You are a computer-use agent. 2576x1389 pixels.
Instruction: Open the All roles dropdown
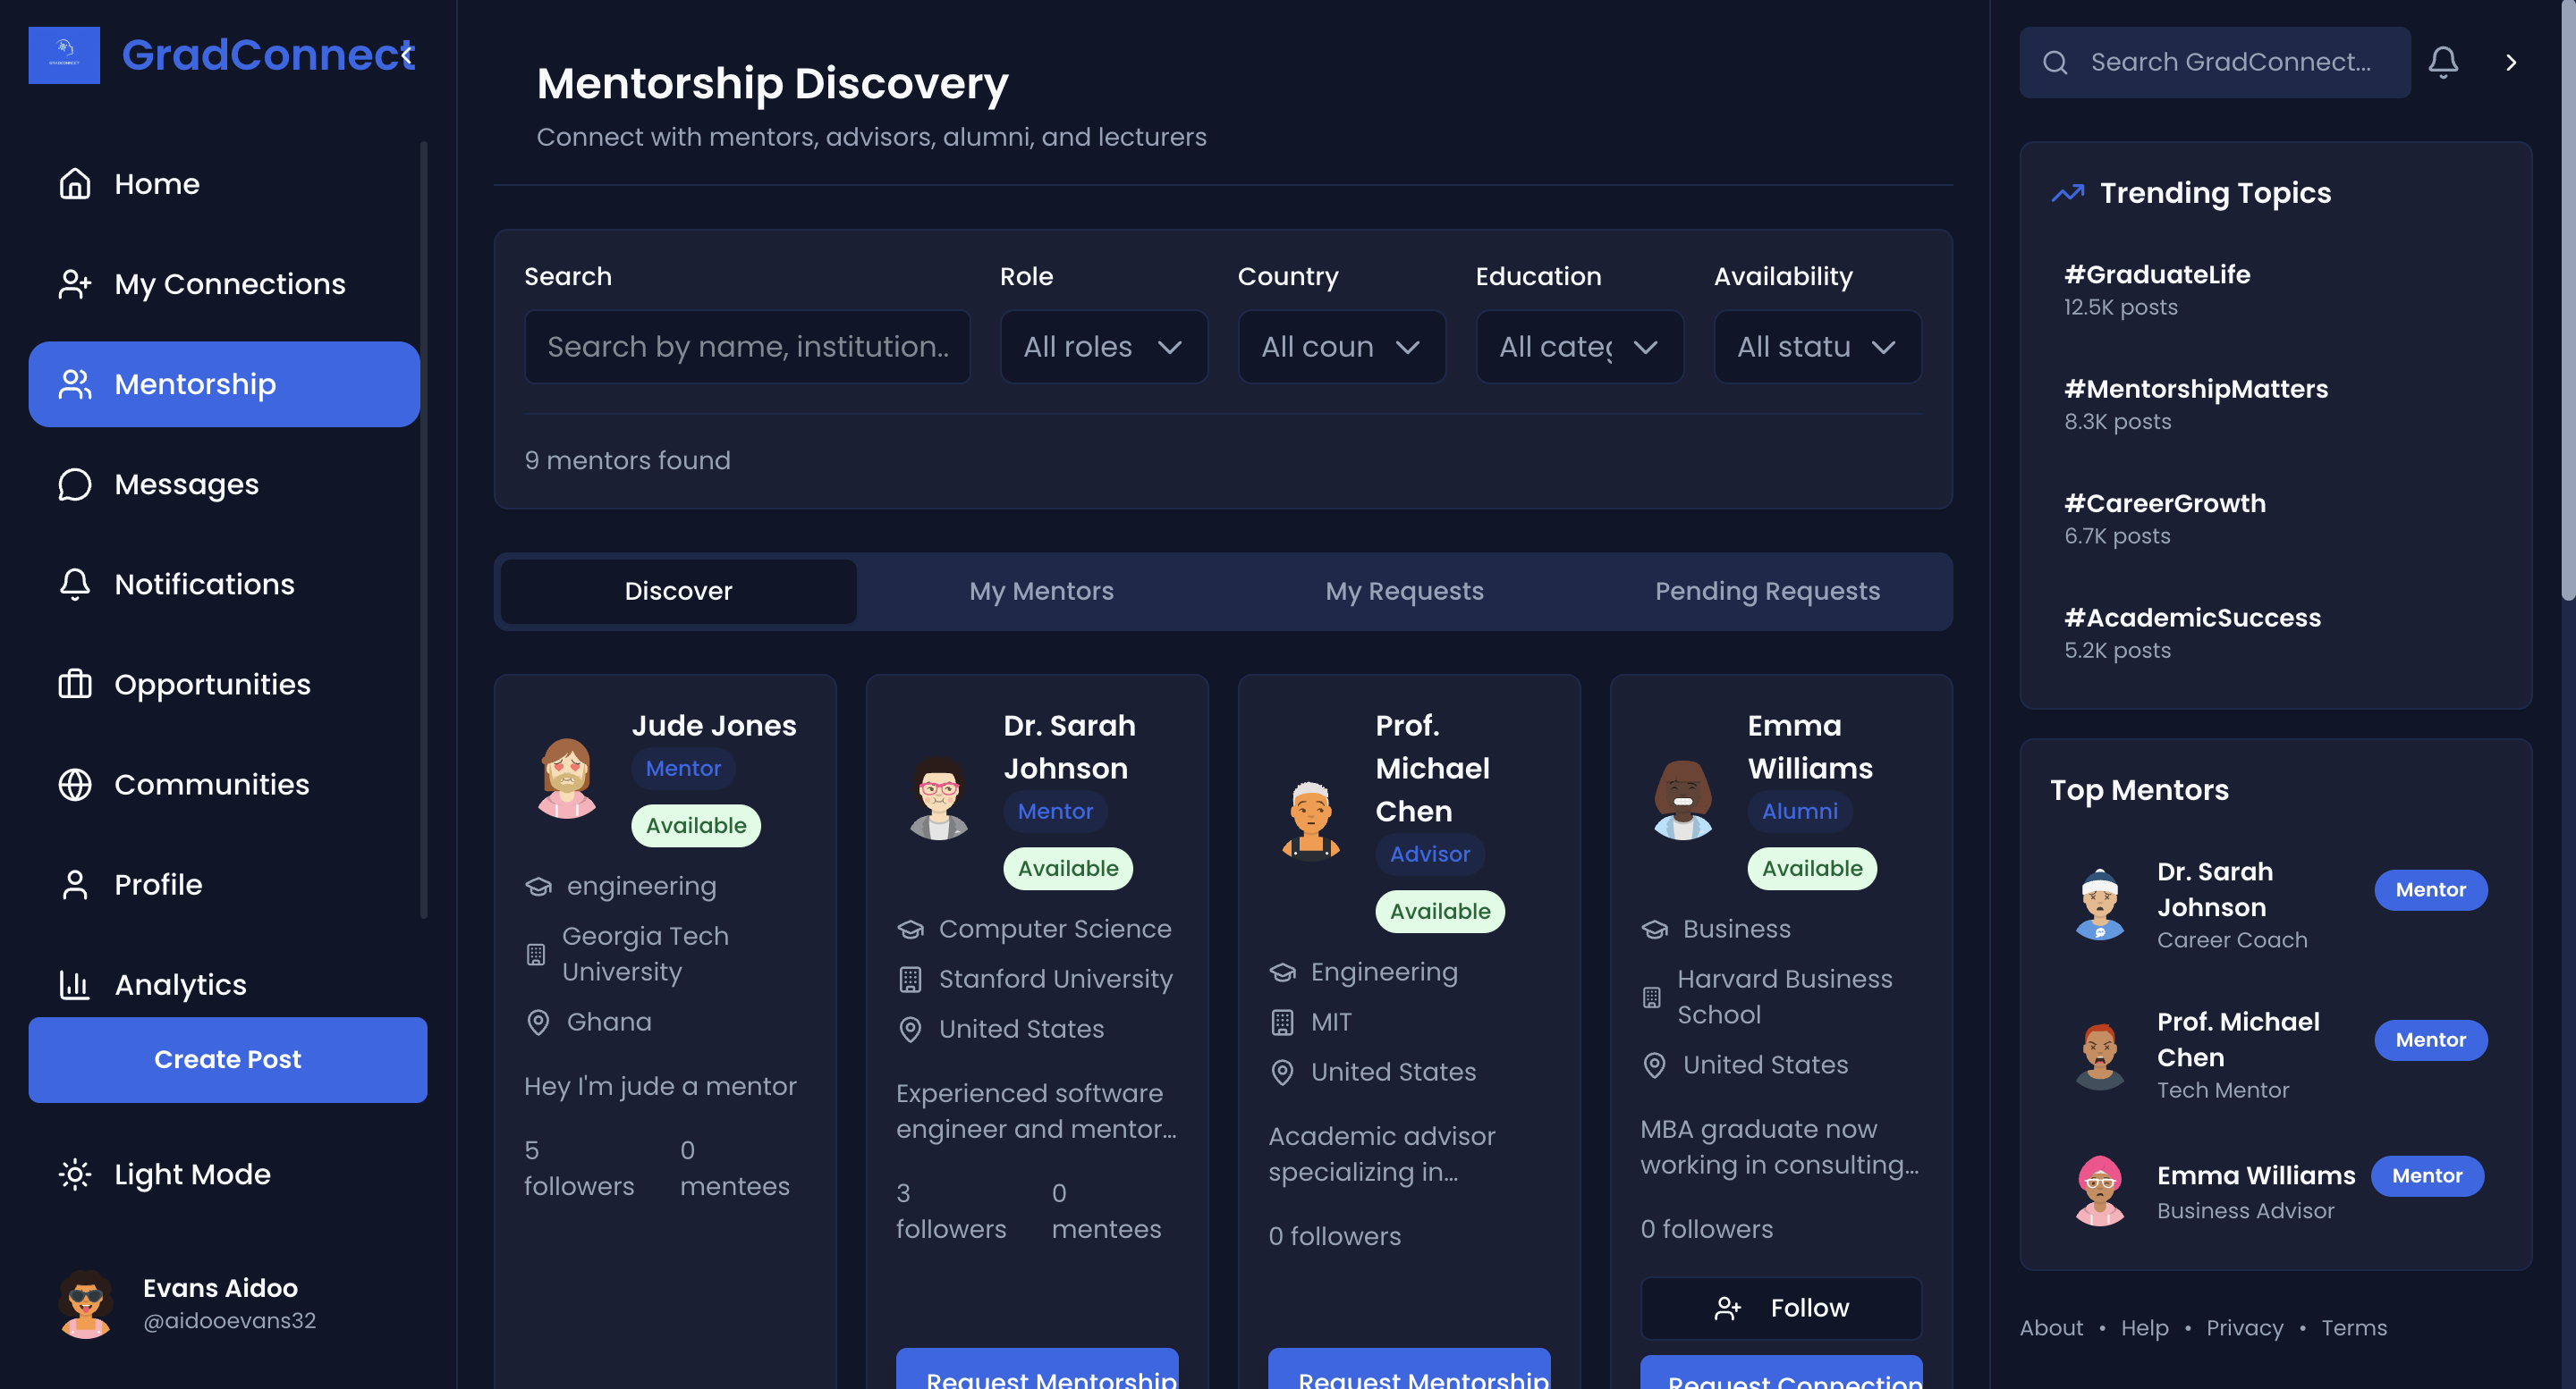[x=1103, y=347]
